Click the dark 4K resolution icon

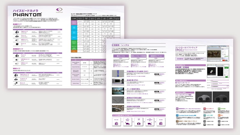(x=219, y=124)
